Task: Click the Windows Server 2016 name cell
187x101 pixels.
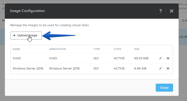Action: point(28,68)
